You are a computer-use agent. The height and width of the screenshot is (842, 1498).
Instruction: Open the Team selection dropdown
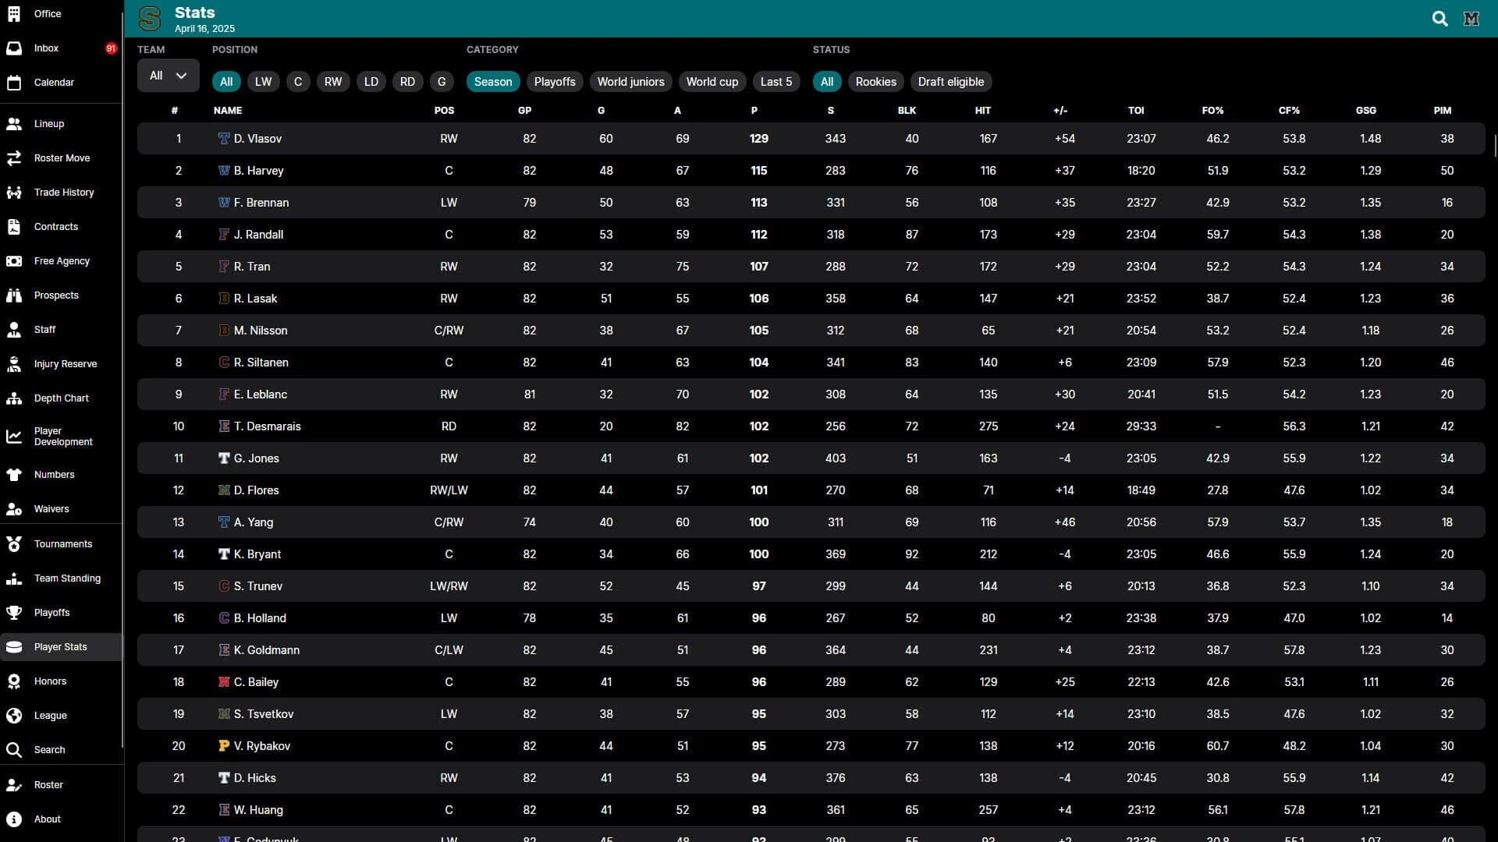167,76
